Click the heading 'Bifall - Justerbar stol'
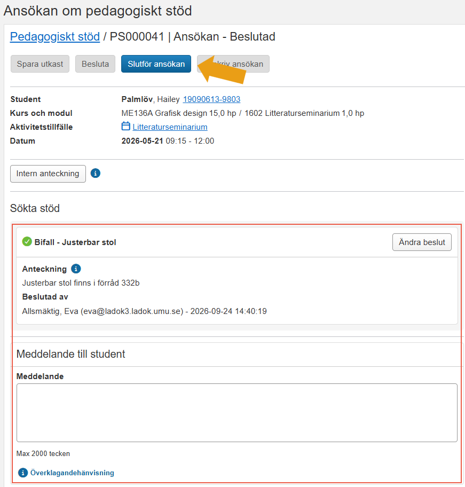The width and height of the screenshot is (465, 487). click(x=75, y=242)
